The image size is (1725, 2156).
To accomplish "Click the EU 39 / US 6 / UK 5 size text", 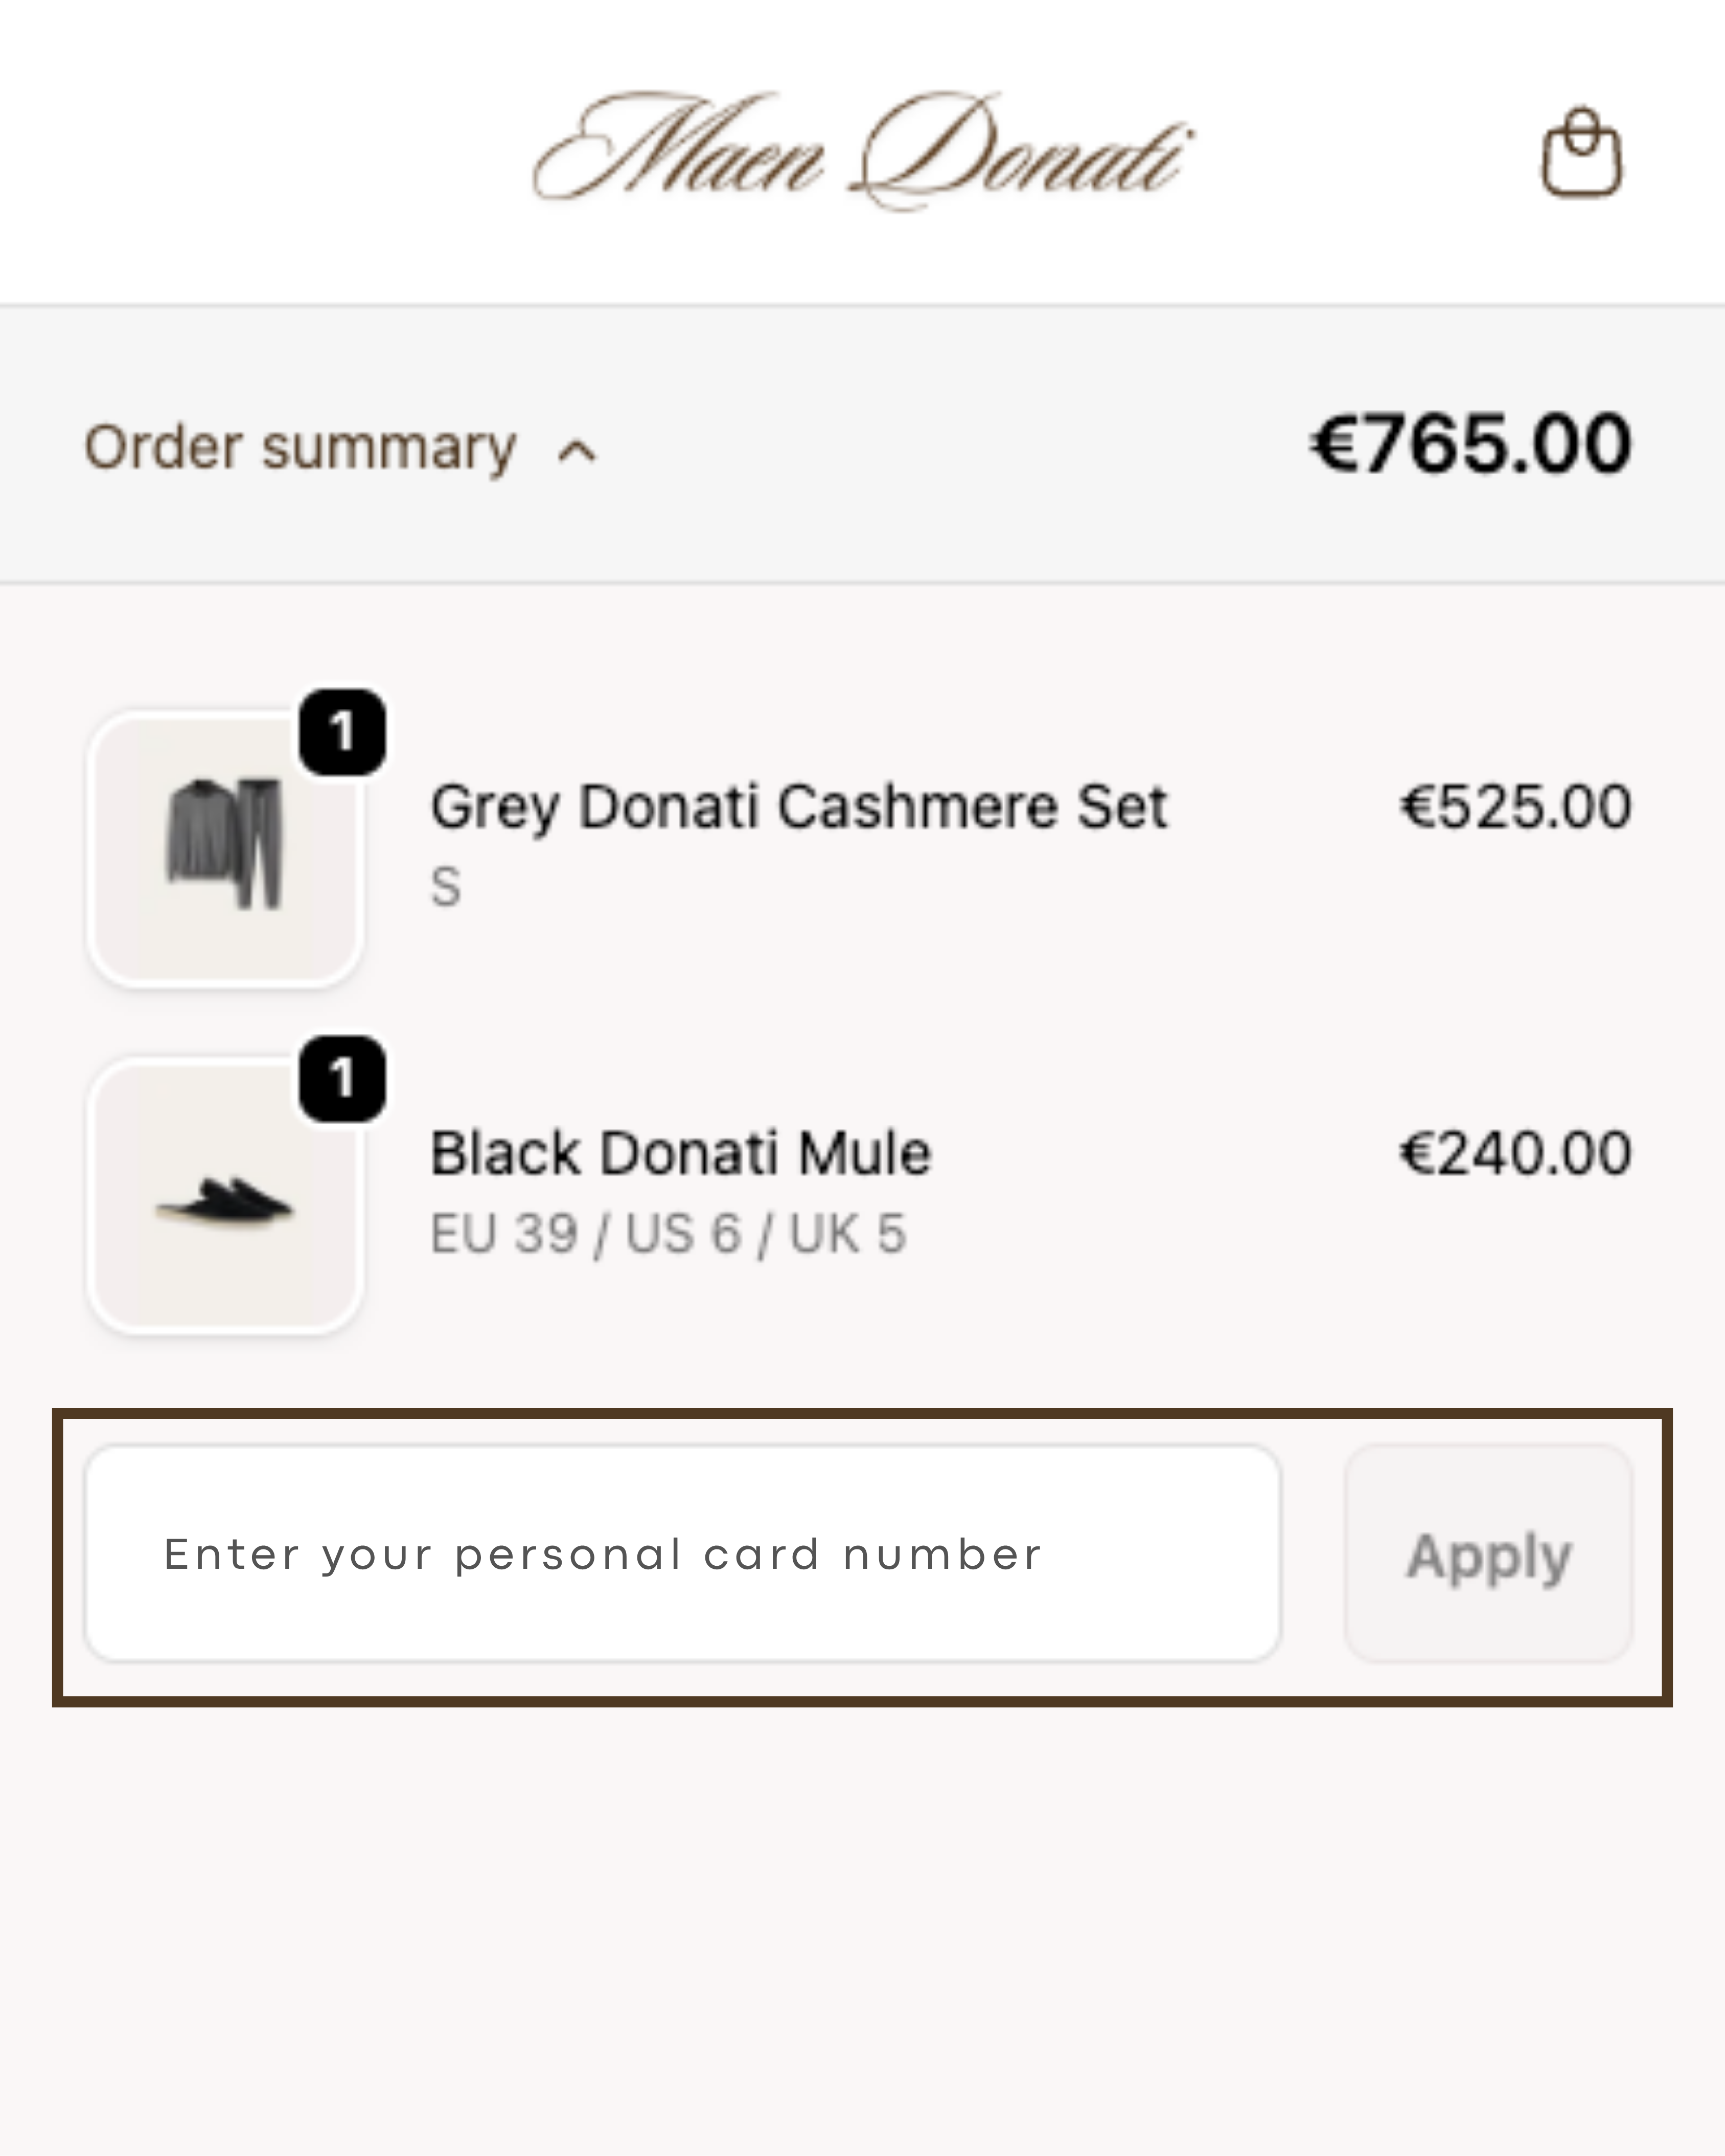I will tap(668, 1233).
